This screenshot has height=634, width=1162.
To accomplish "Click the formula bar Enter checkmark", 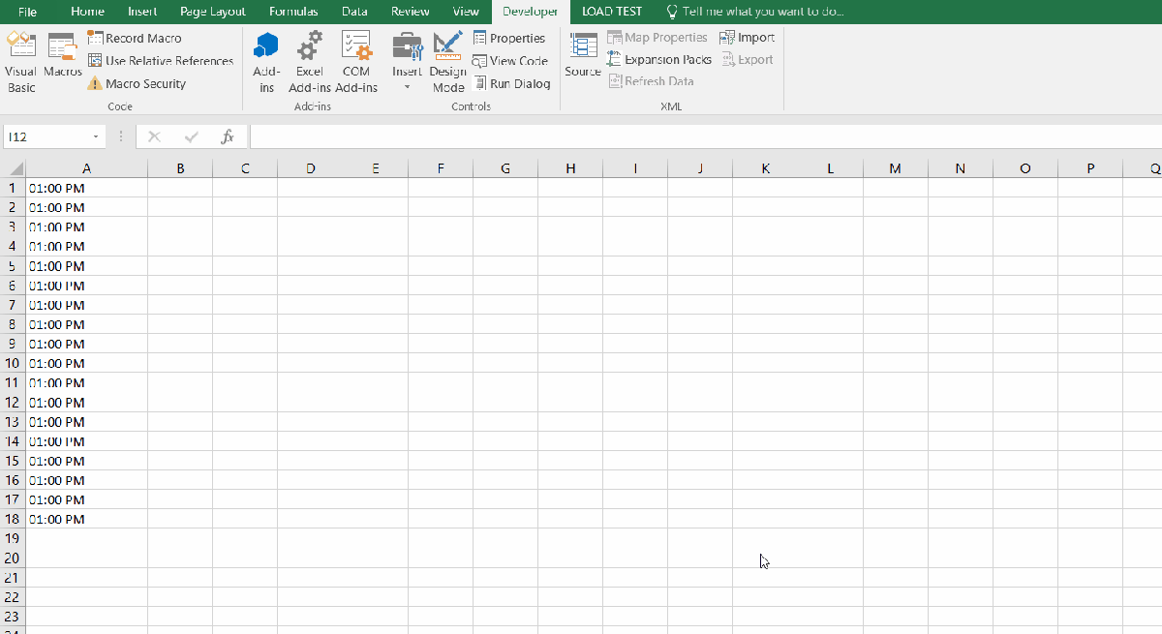I will coord(191,137).
